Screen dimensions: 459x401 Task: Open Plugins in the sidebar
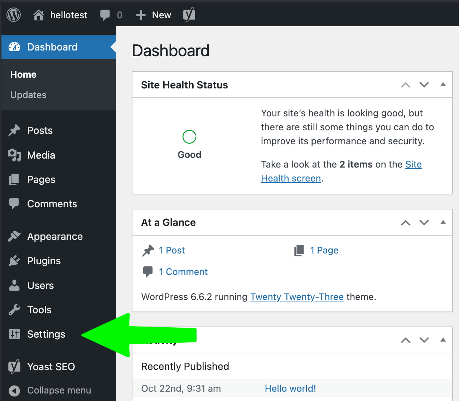pos(44,261)
